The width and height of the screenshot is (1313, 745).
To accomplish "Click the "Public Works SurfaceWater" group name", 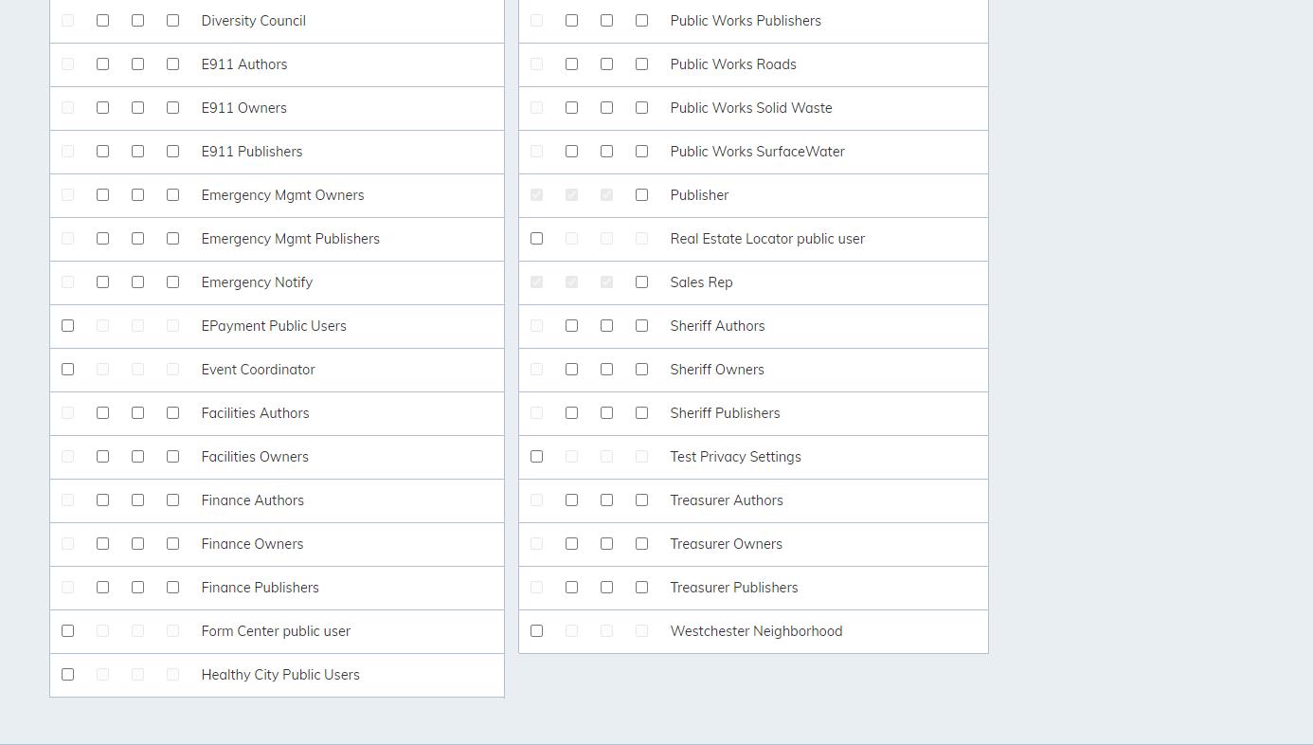I will pyautogui.click(x=757, y=152).
